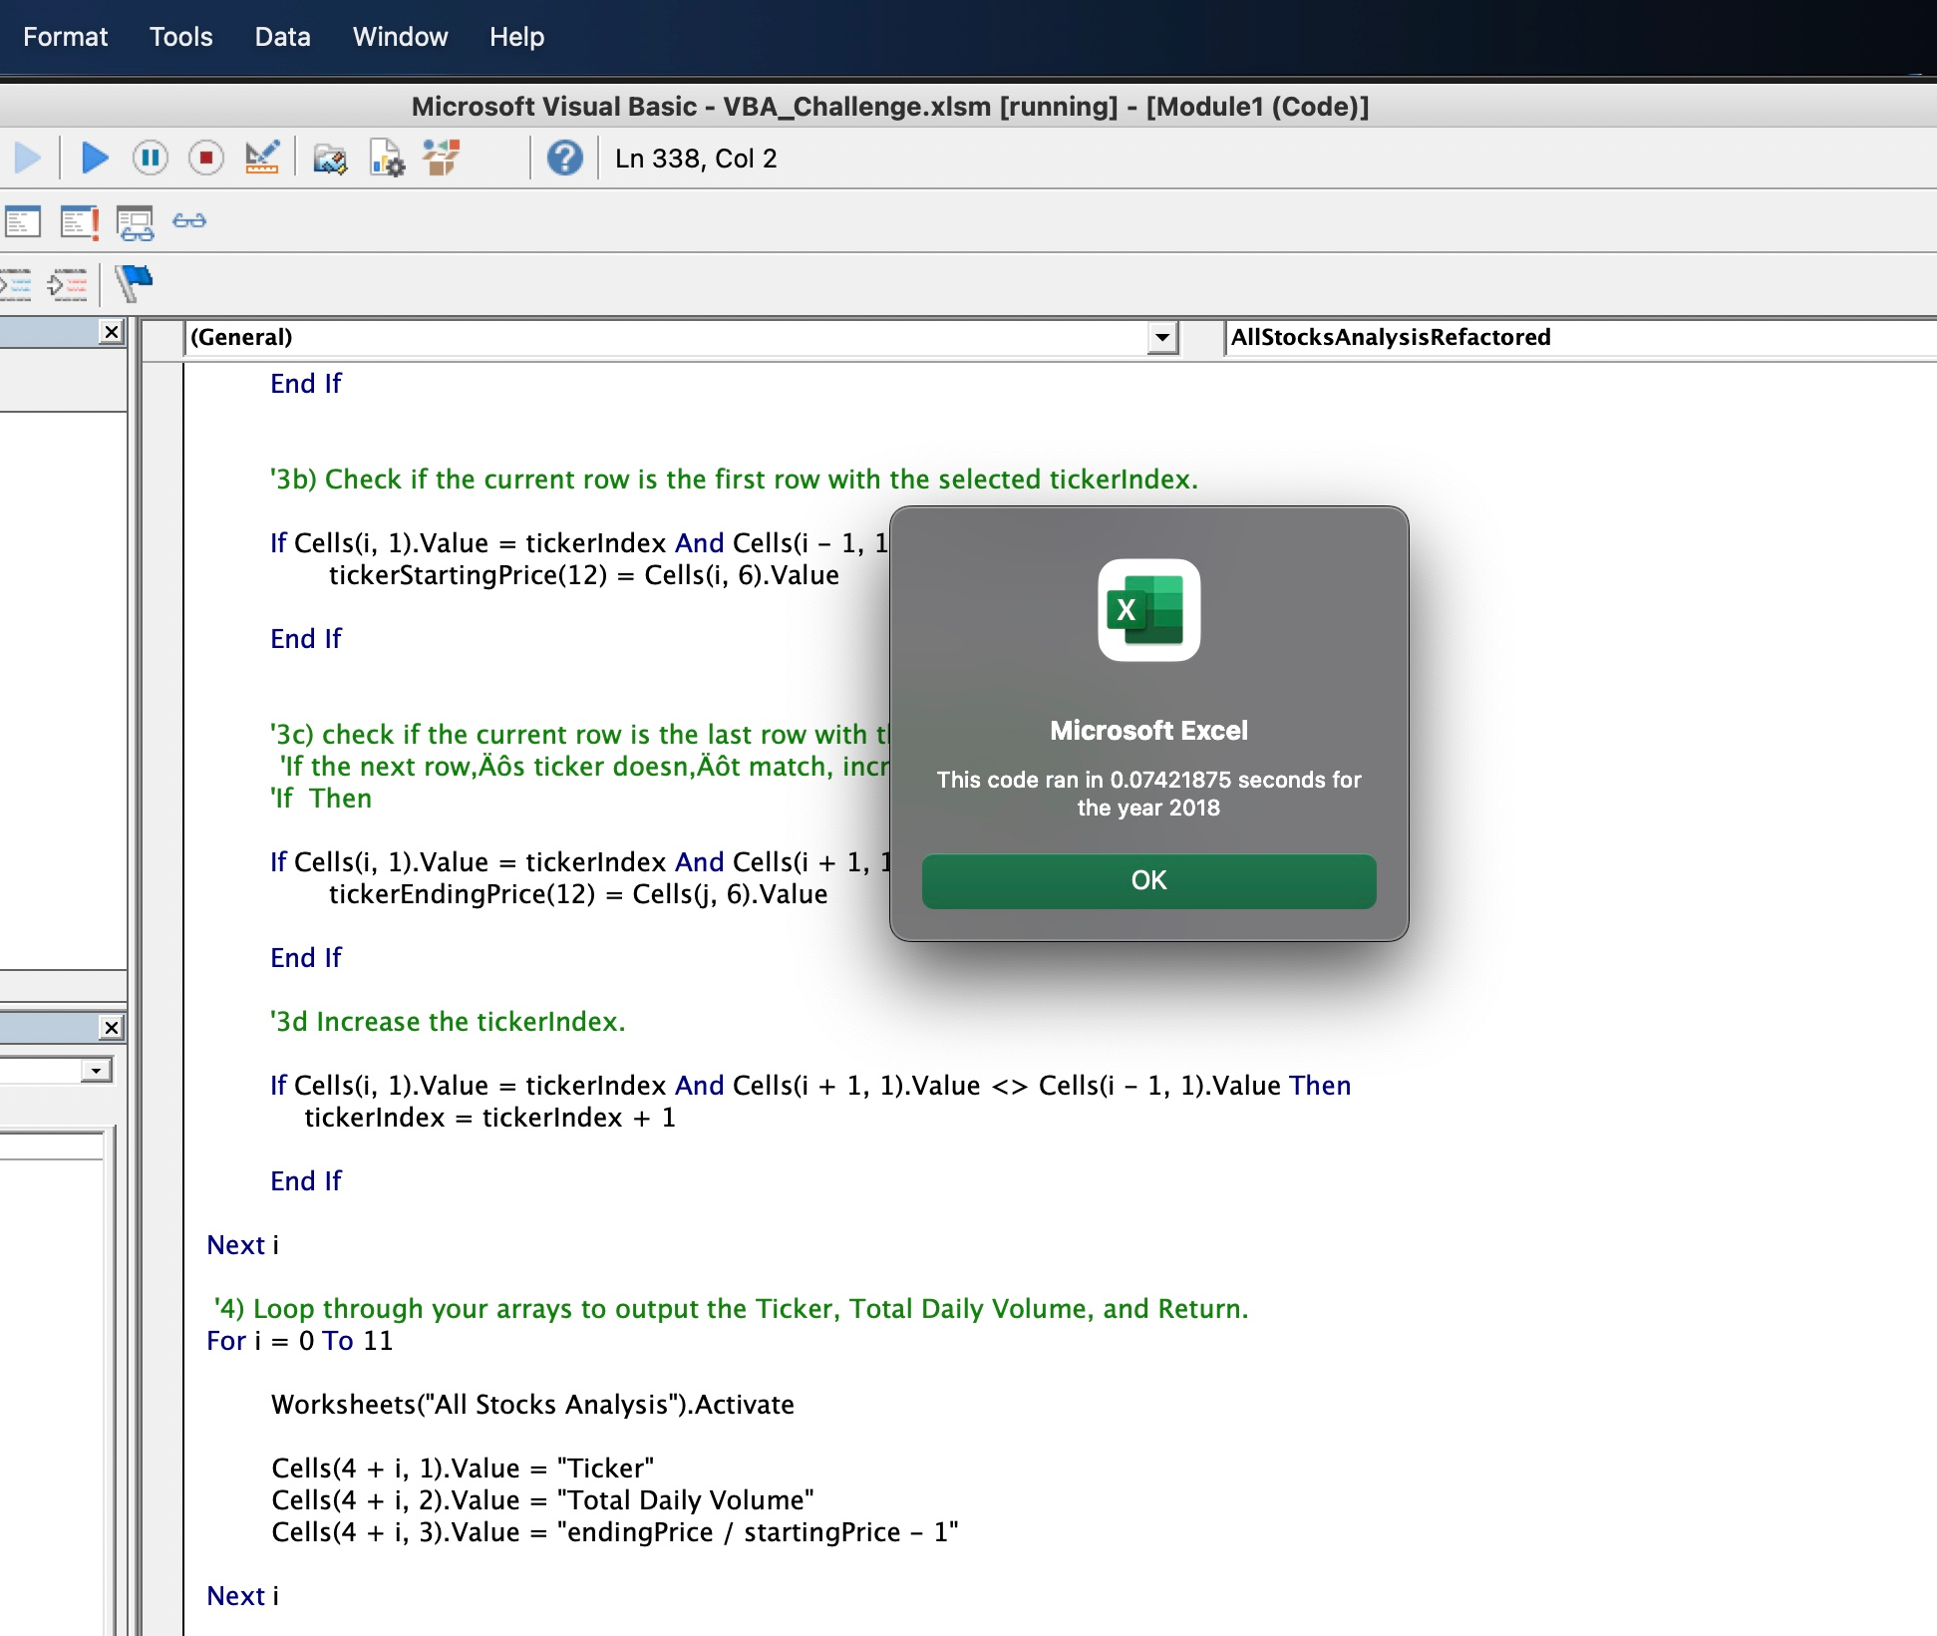Click the 'tickerStartingPrice(12)' code line
1937x1636 pixels.
584,575
